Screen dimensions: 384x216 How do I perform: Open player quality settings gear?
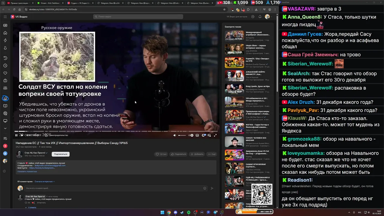point(203,135)
